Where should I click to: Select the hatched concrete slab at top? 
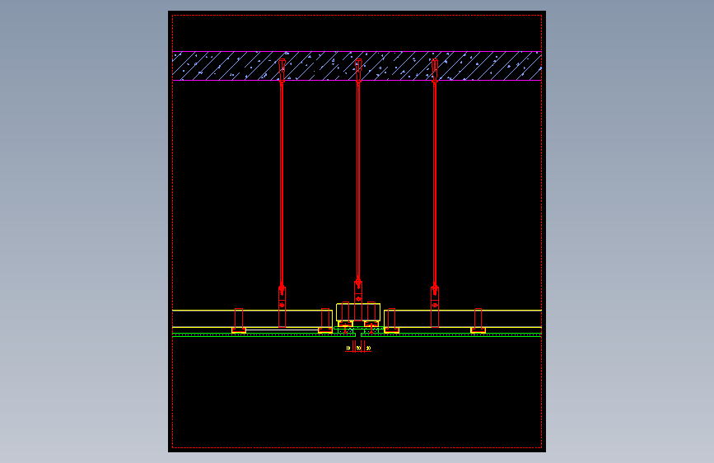point(357,66)
